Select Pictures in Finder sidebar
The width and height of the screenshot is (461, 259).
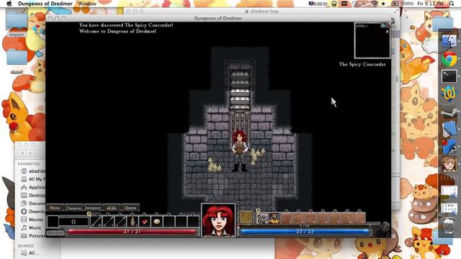coord(33,235)
